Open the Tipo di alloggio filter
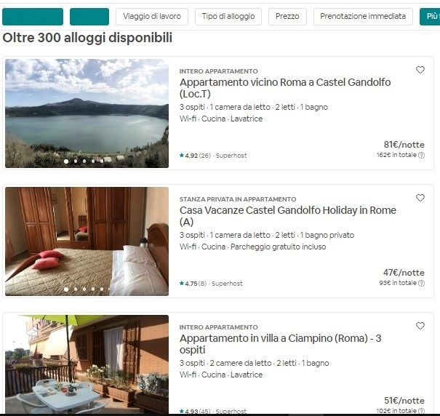Image resolution: width=440 pixels, height=416 pixels. (x=228, y=16)
